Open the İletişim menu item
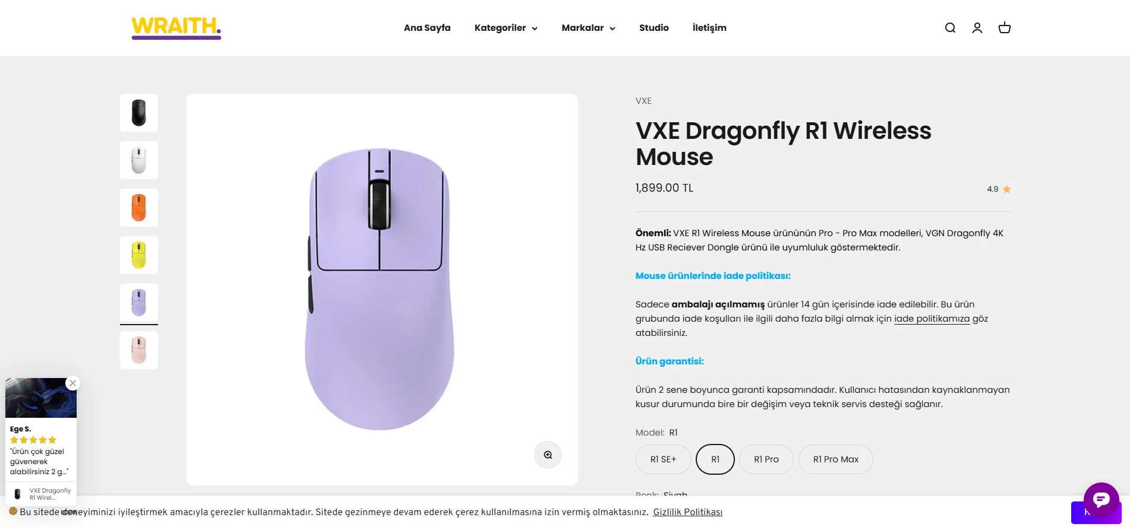 click(x=709, y=28)
